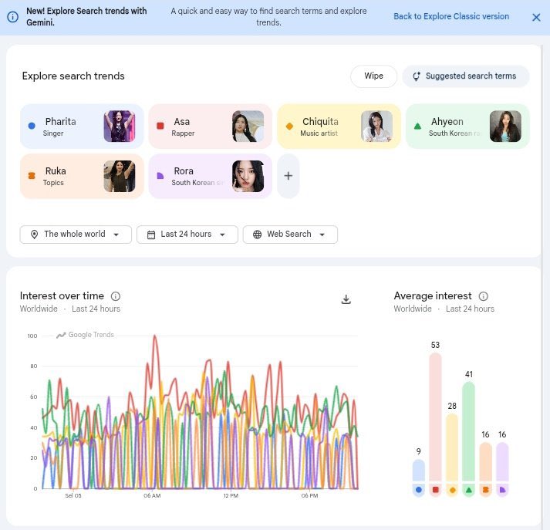Click the red square marker beside Asa
550x530 pixels.
pyautogui.click(x=160, y=126)
